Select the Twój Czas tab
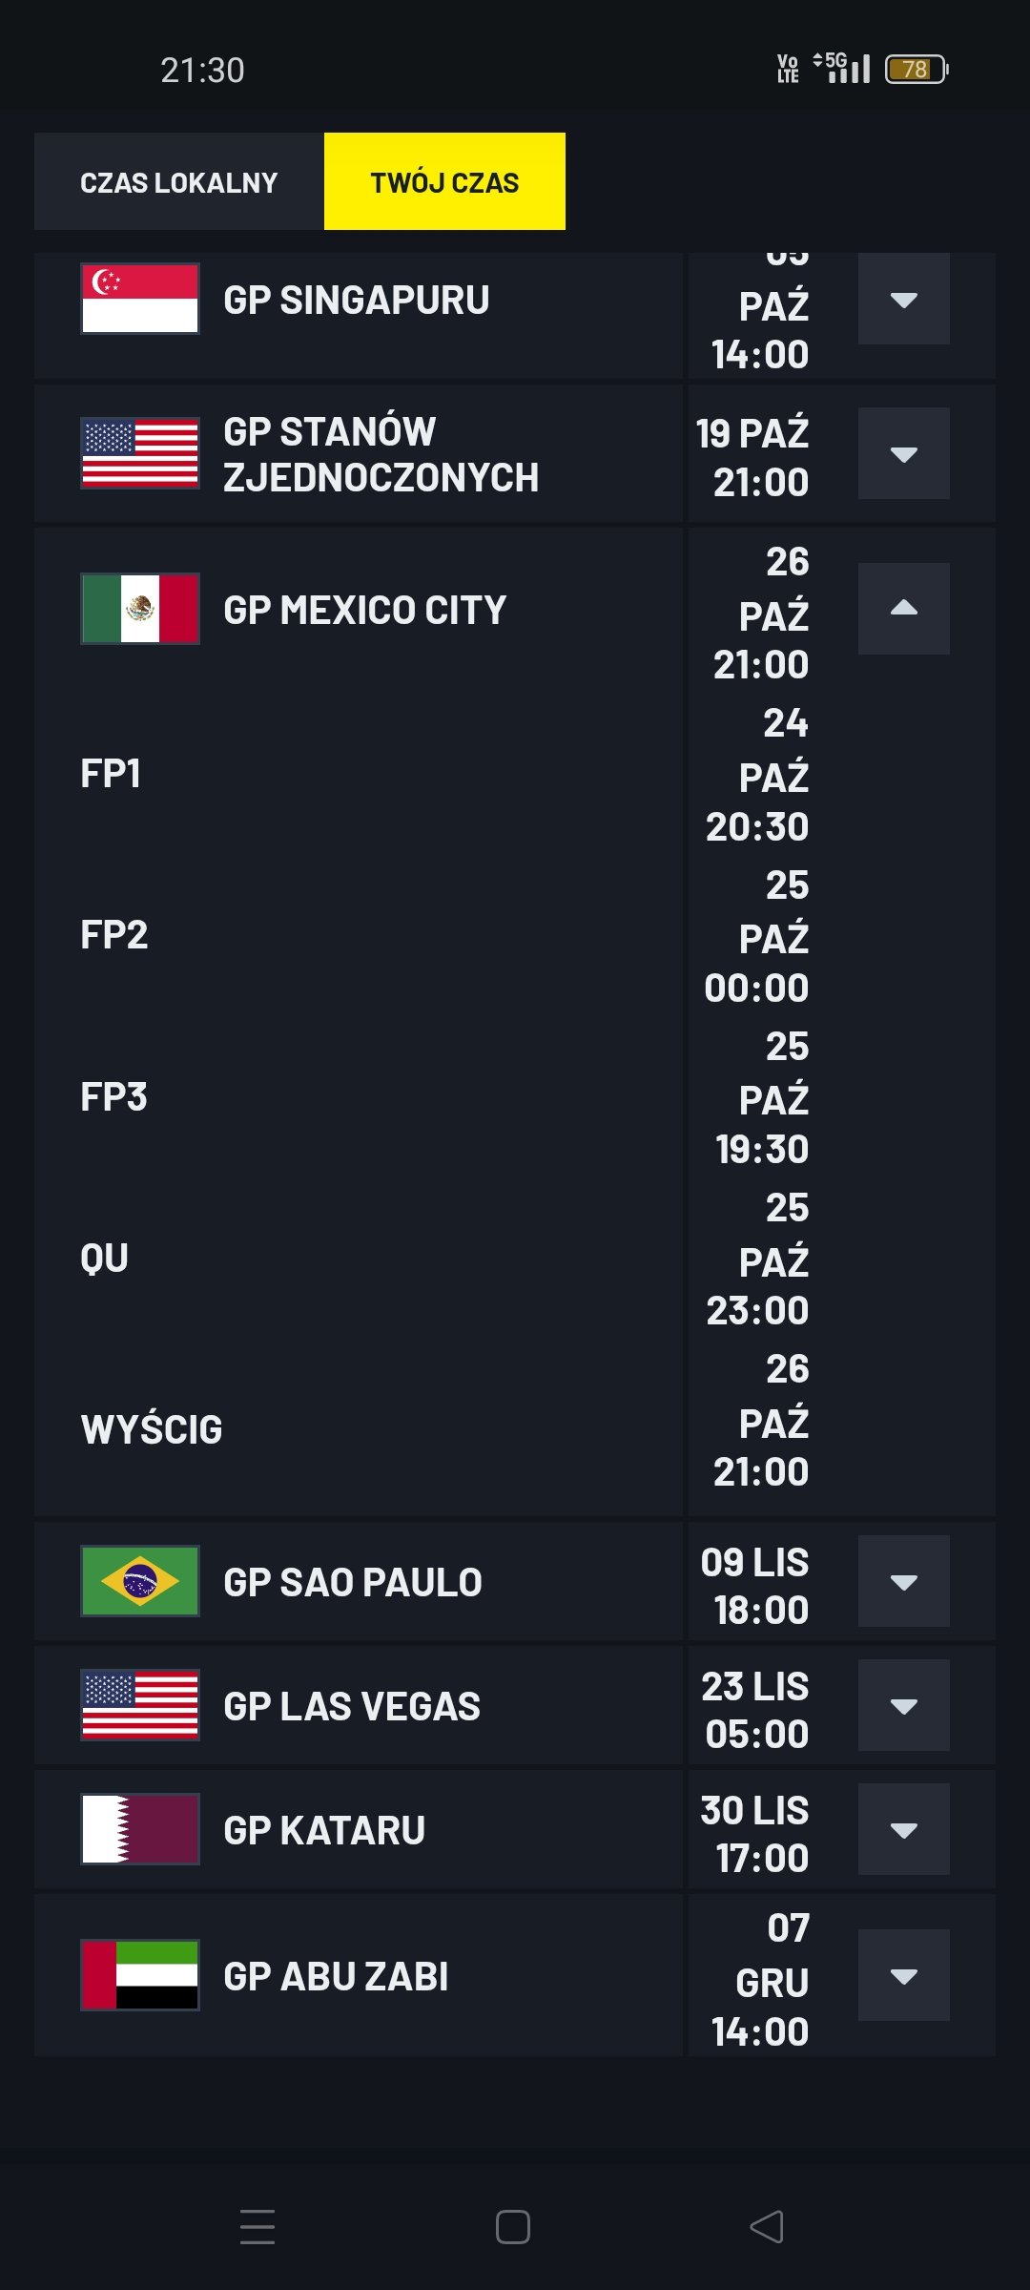 click(444, 181)
